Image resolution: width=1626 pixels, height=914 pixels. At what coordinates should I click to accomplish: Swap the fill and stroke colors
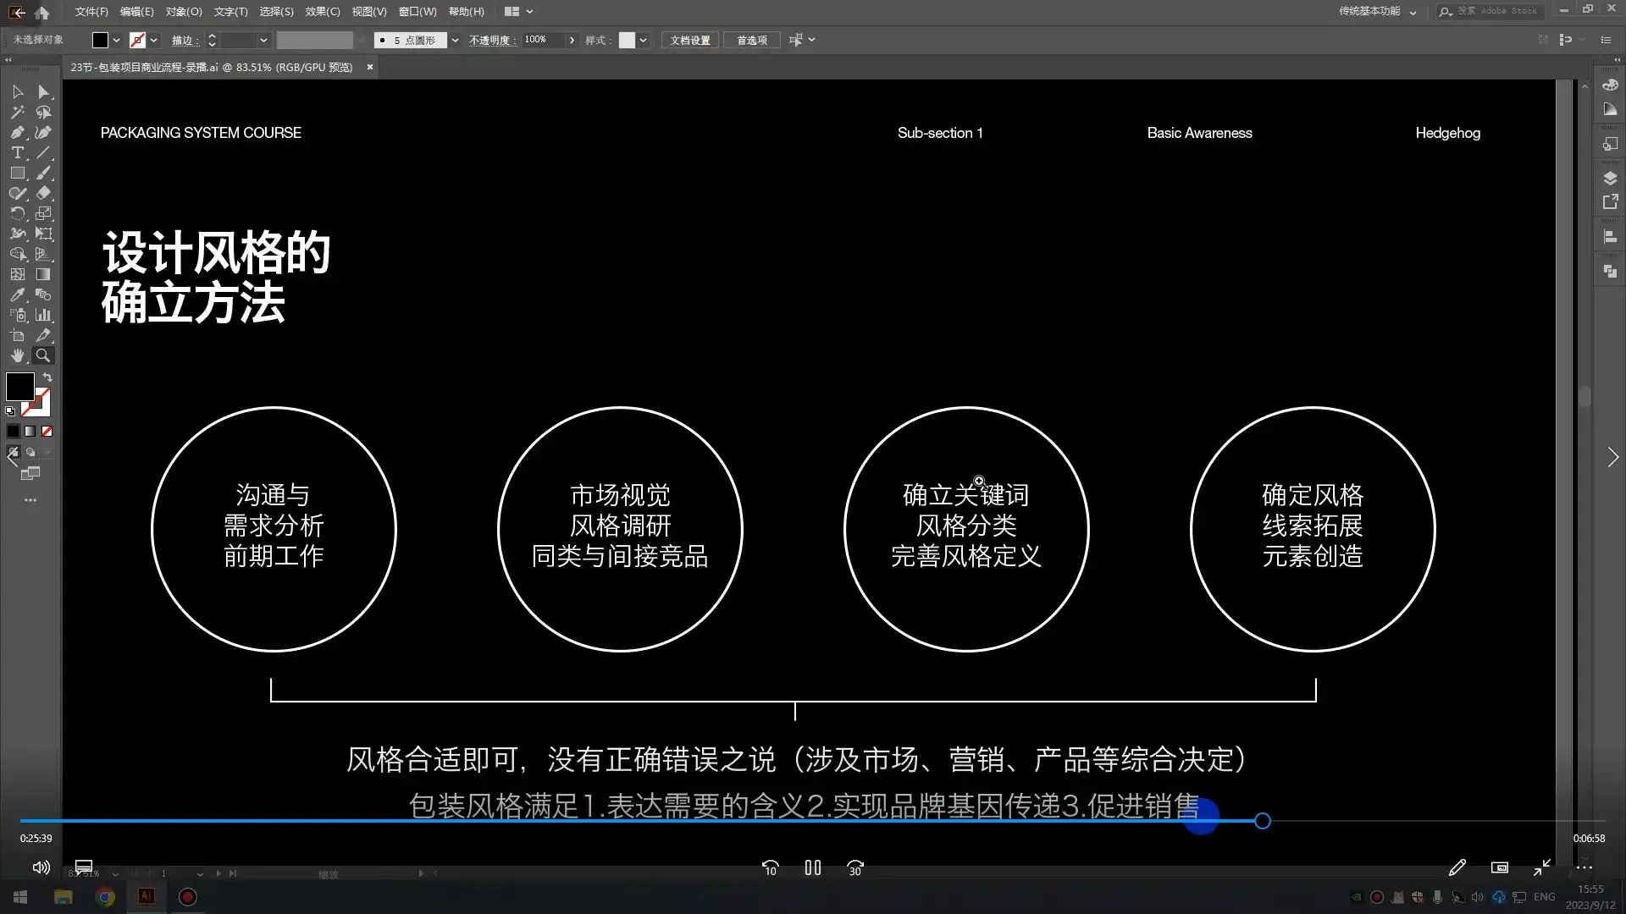(47, 377)
